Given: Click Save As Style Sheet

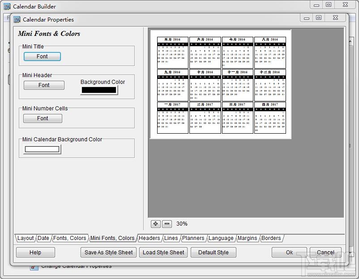Looking at the screenshot, I should [108, 252].
